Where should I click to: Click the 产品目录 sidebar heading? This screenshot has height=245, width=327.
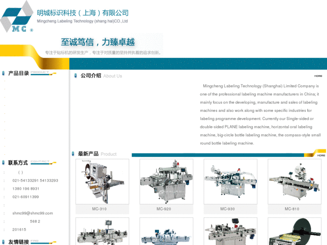[x=18, y=73]
